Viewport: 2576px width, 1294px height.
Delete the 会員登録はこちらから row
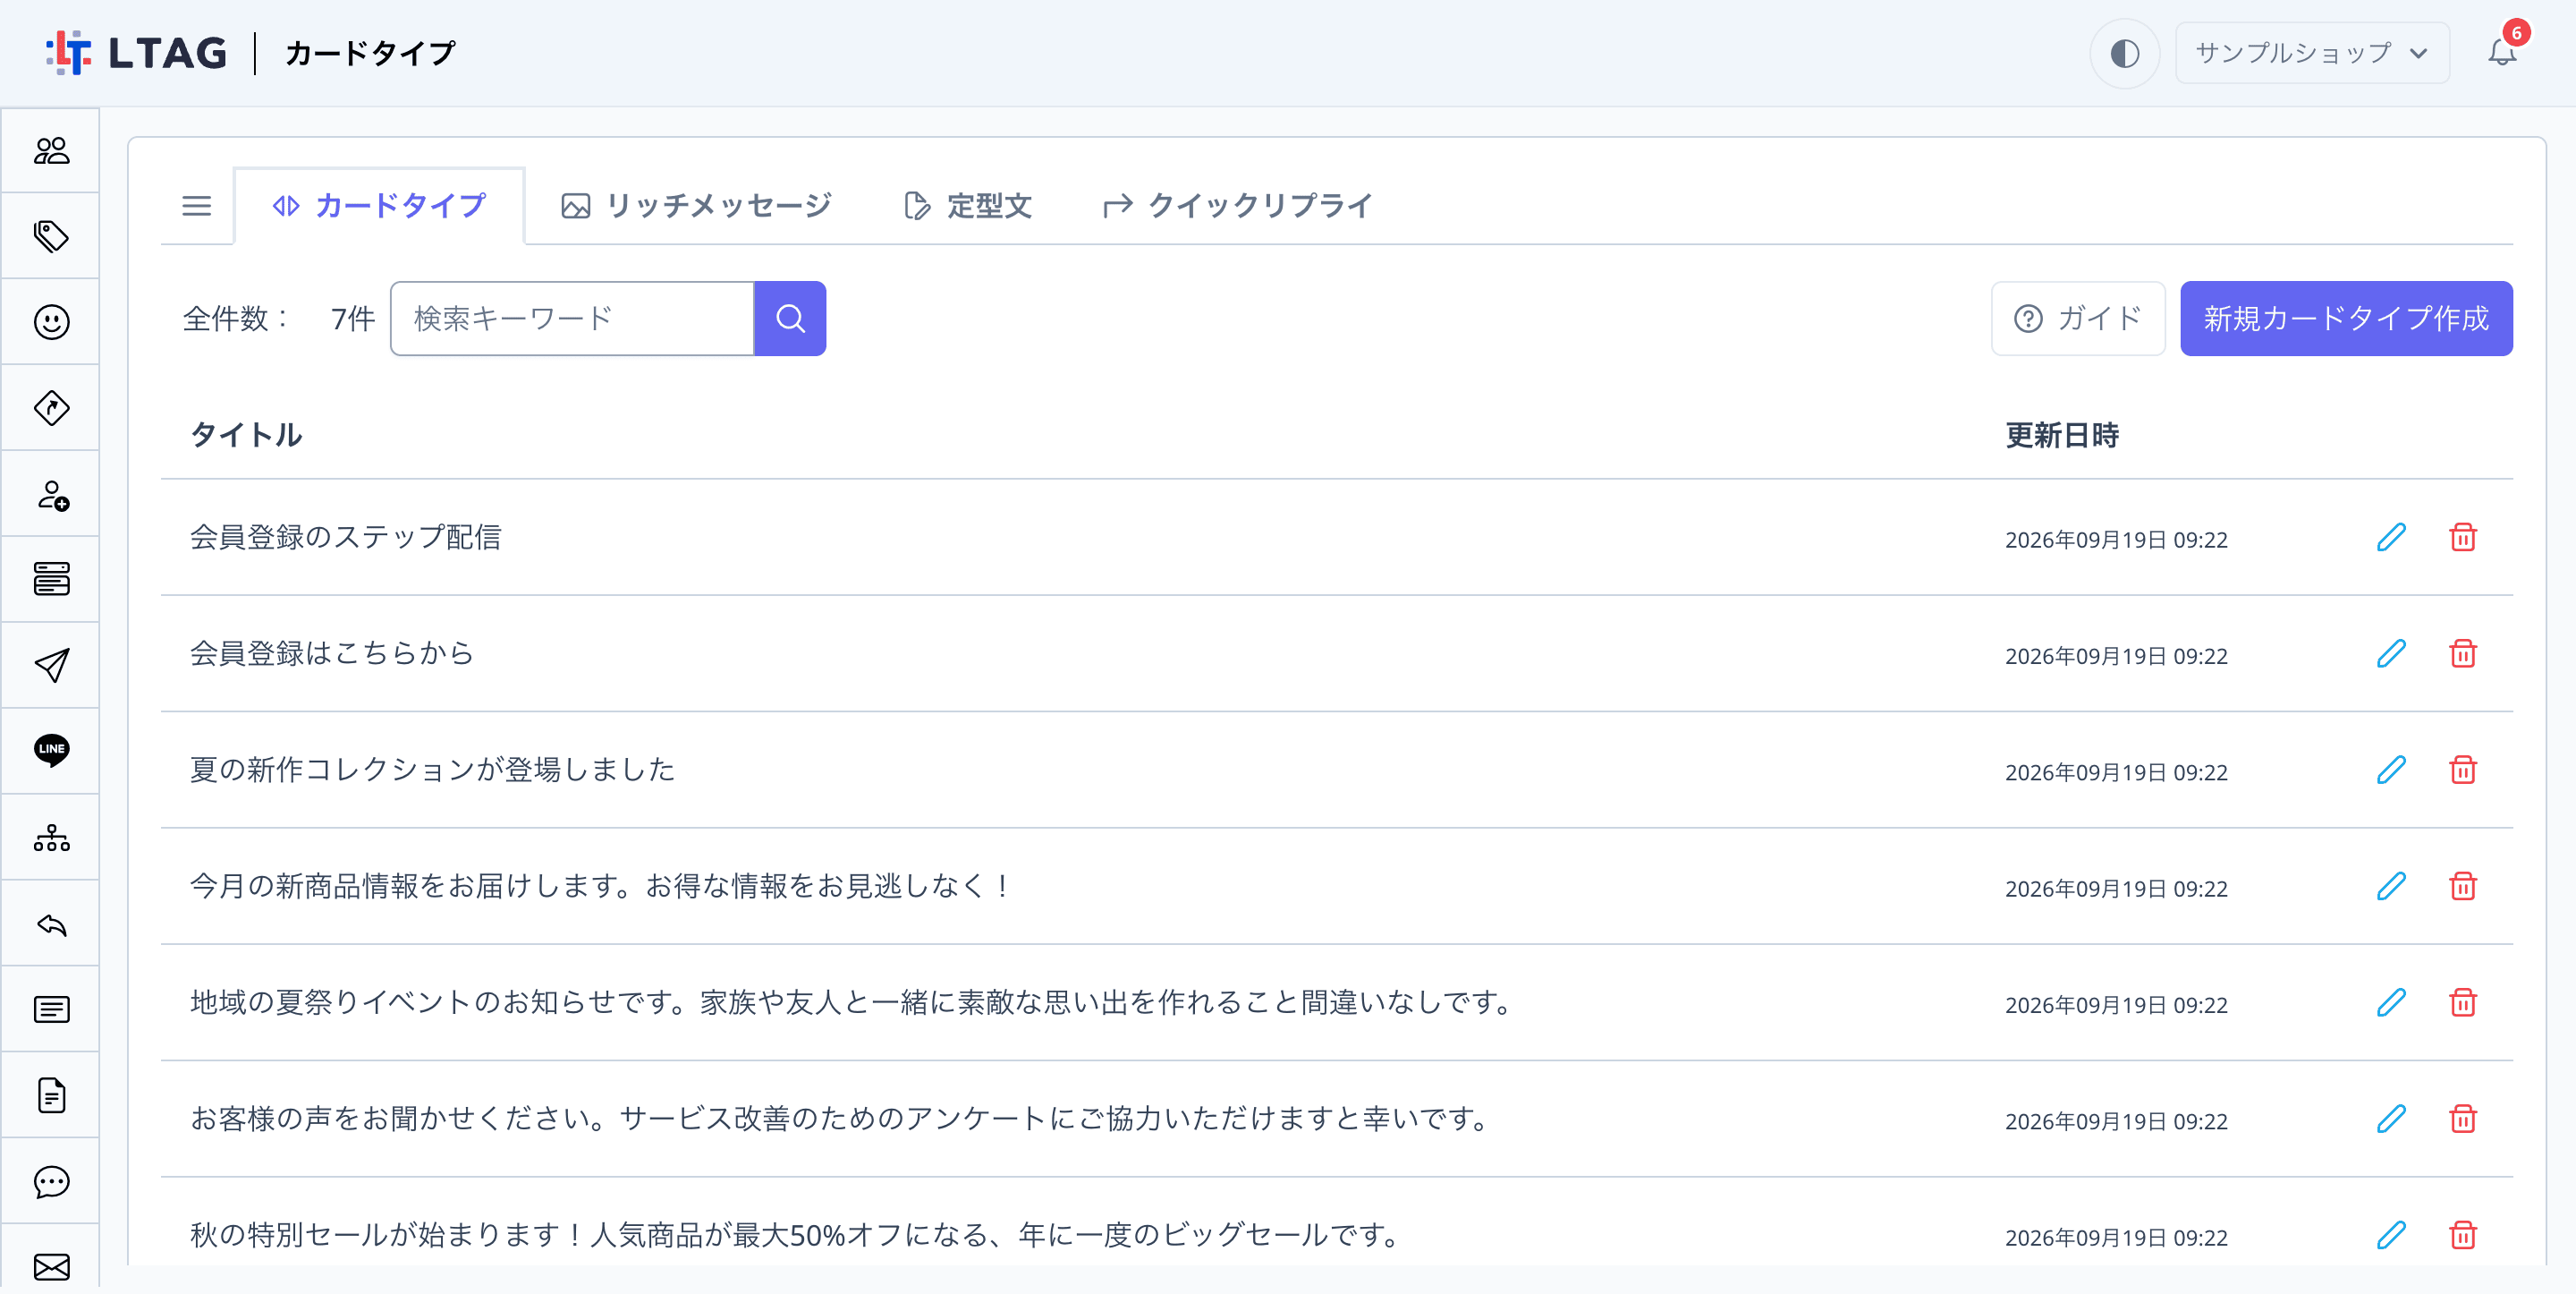2463,653
